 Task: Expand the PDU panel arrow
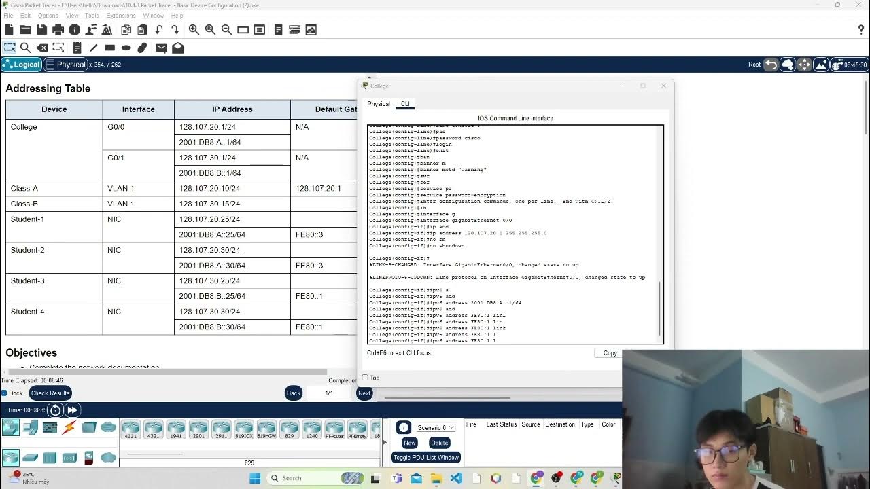385,442
